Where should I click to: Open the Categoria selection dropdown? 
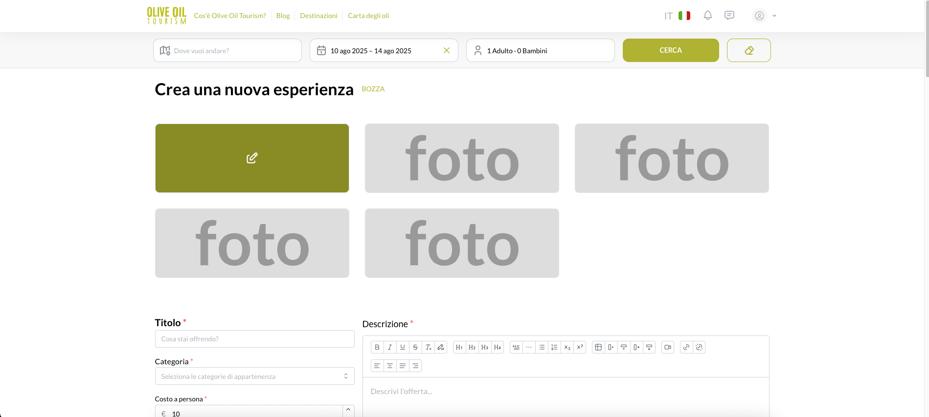(254, 376)
